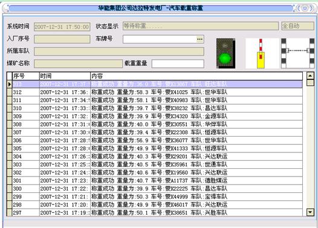Select log row 297 for 兴胜车队
This screenshot has width=318, height=228.
click(155, 213)
